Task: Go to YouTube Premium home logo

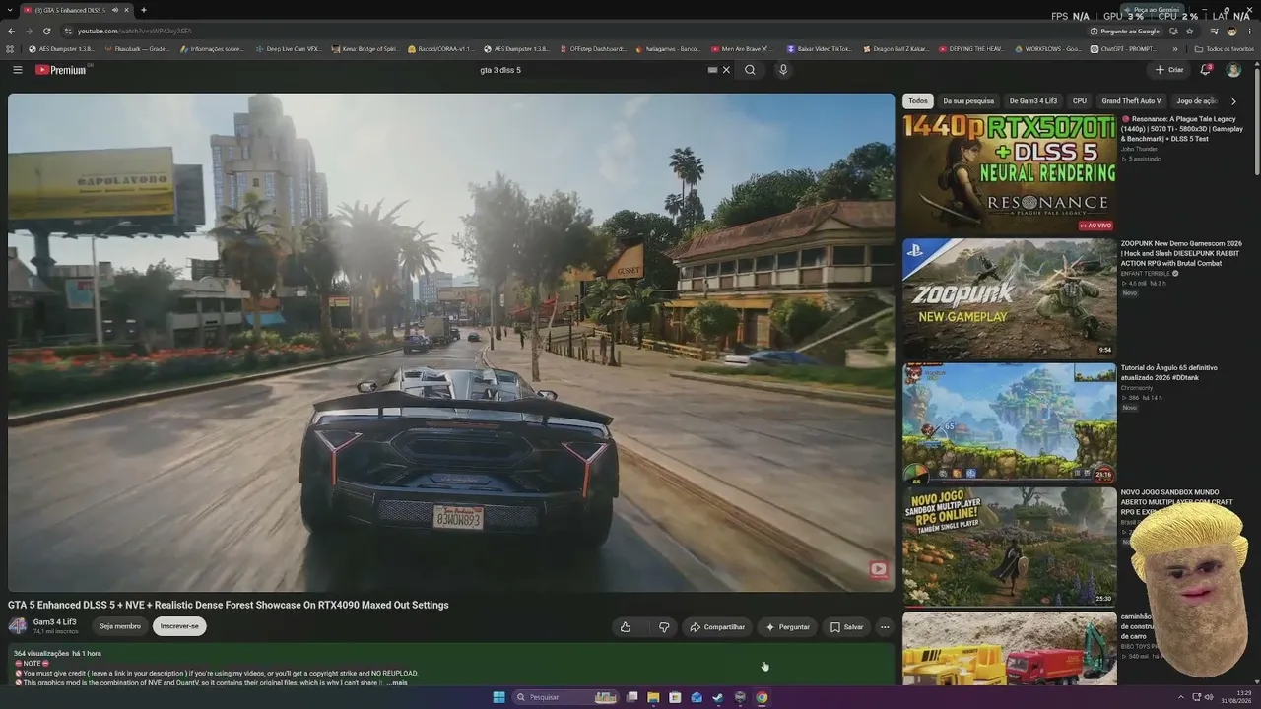Action: point(61,70)
